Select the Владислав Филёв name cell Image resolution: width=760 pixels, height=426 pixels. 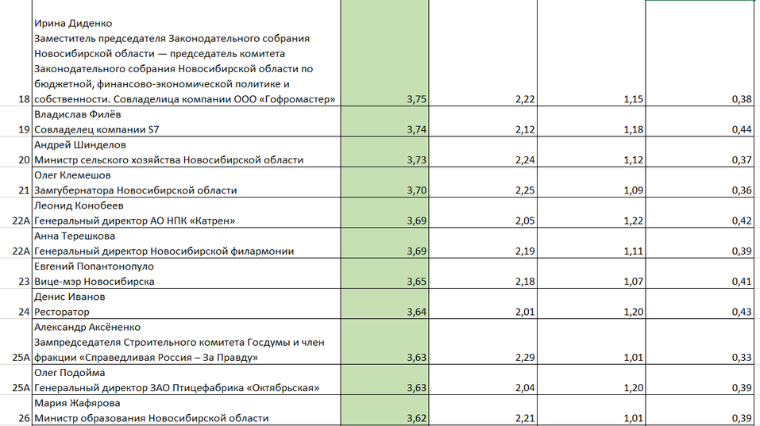(186, 121)
